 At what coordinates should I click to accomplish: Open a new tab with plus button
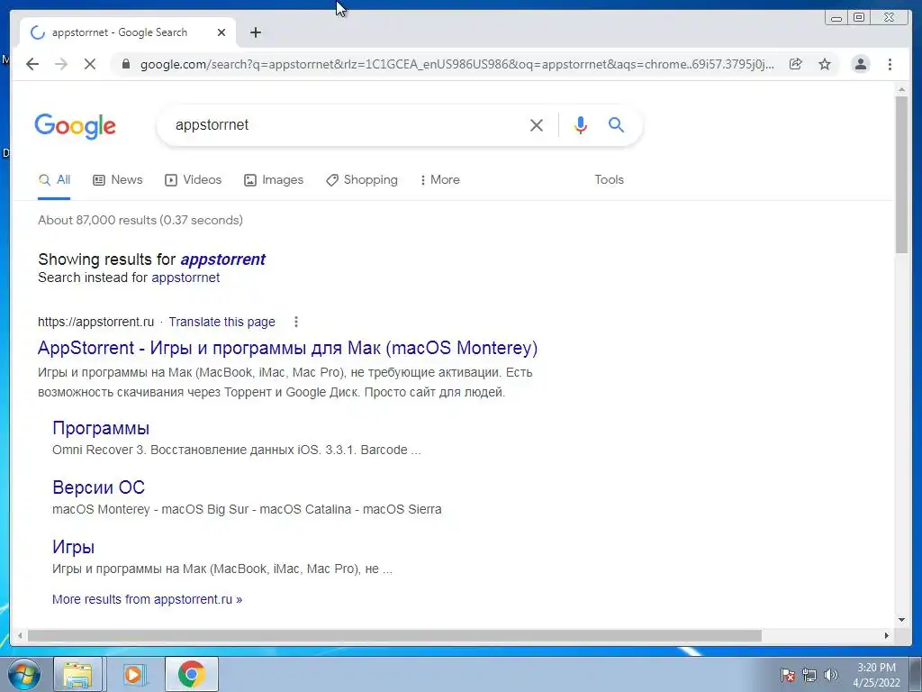pyautogui.click(x=255, y=32)
